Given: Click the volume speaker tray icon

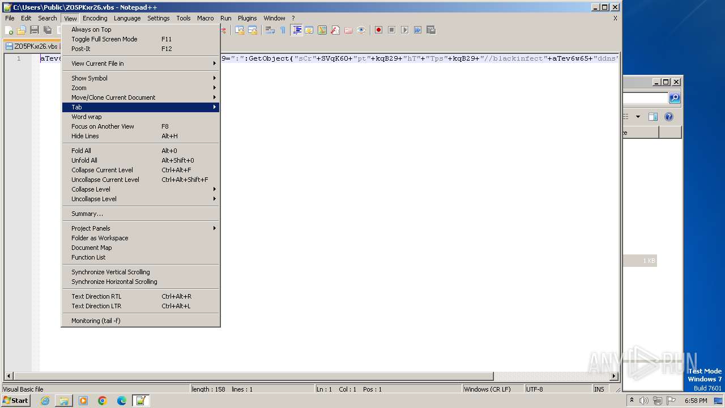Looking at the screenshot, I should pyautogui.click(x=643, y=401).
